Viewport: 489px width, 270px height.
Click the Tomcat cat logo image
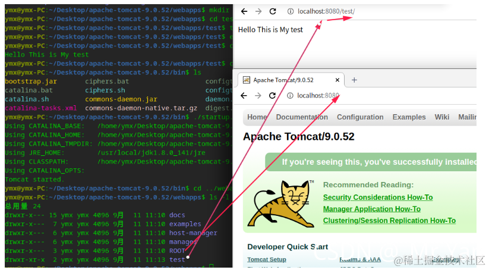280,203
